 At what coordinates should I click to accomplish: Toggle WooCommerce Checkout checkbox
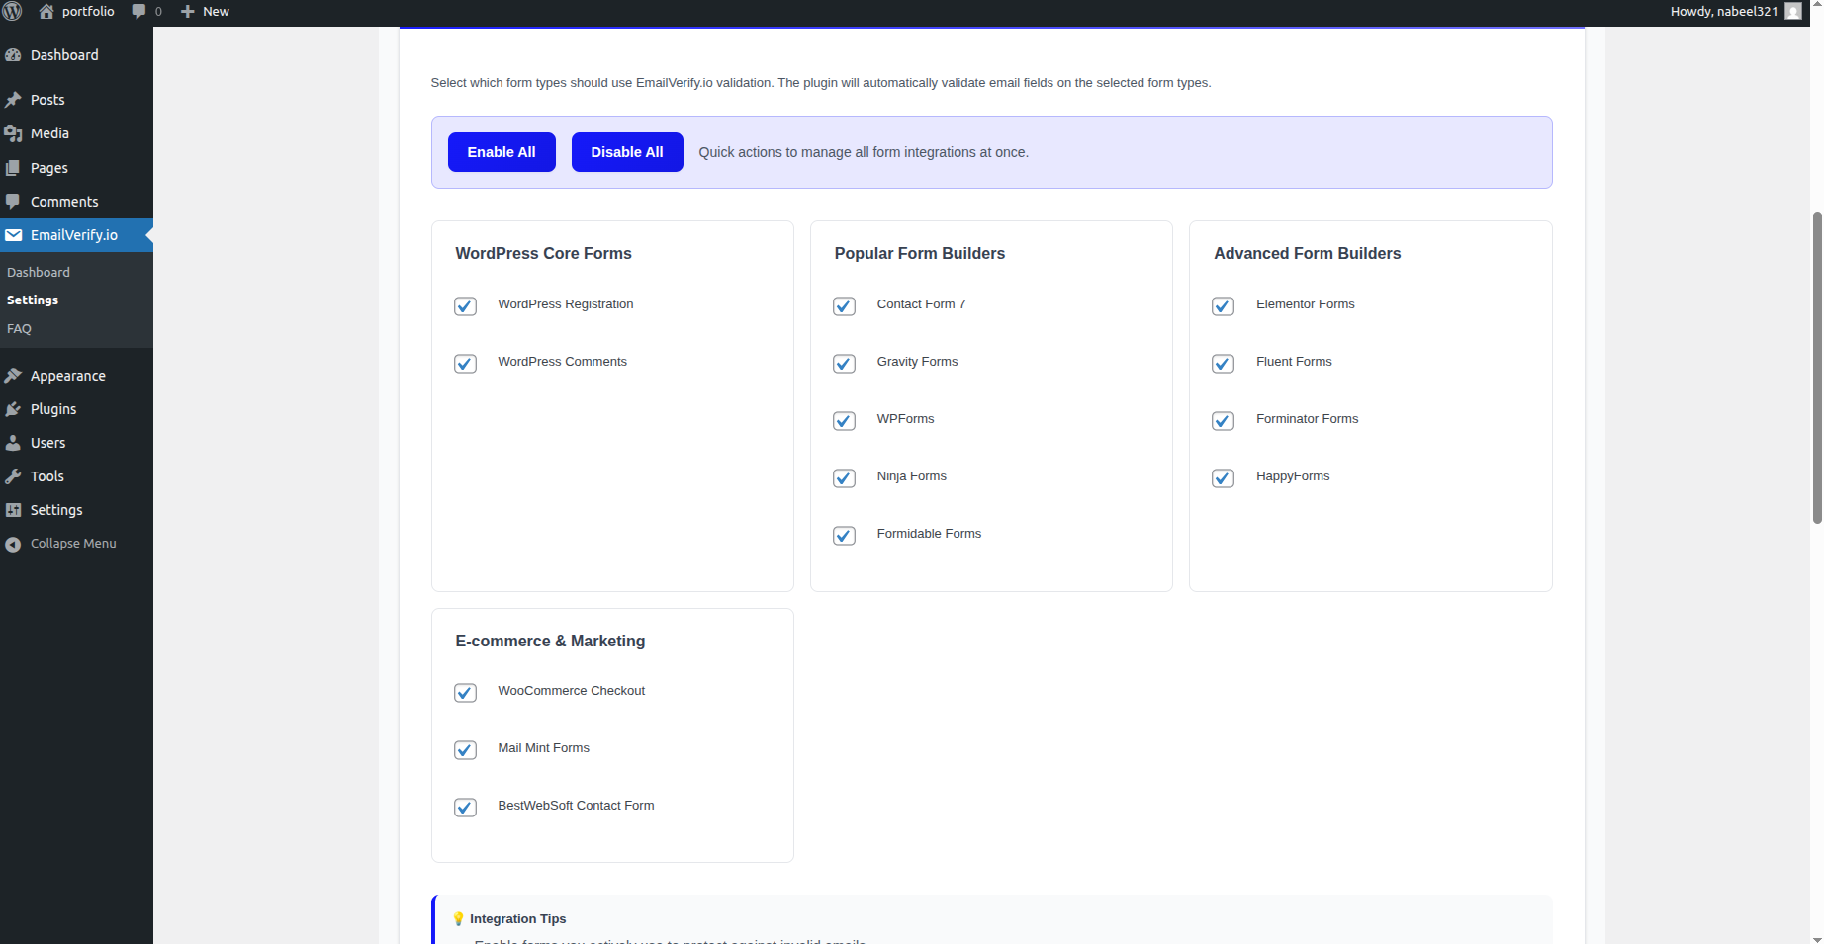[x=465, y=693]
